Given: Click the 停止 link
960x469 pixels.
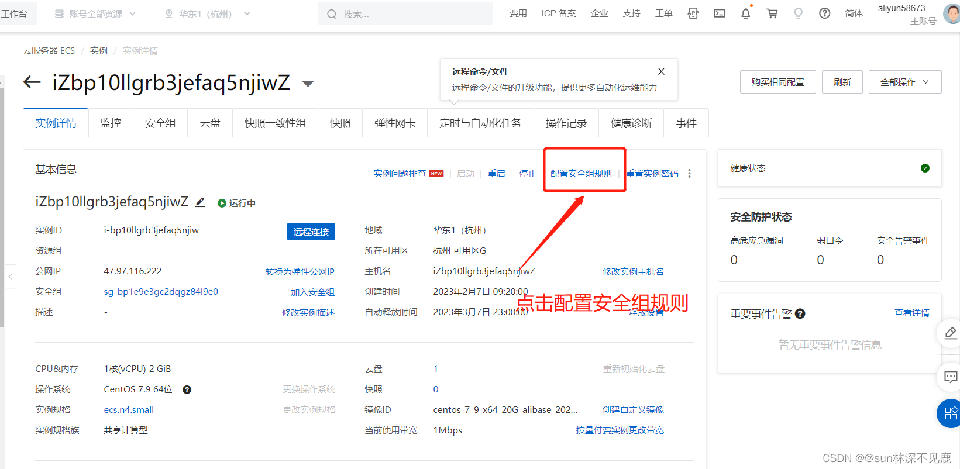Looking at the screenshot, I should (x=528, y=174).
